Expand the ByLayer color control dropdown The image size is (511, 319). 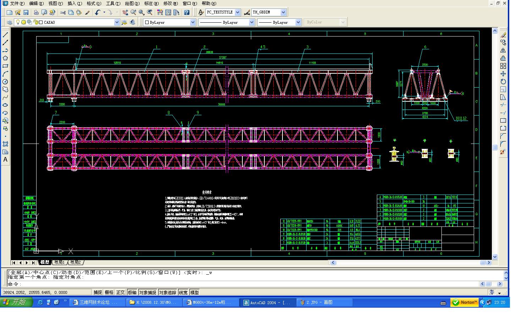(x=193, y=22)
